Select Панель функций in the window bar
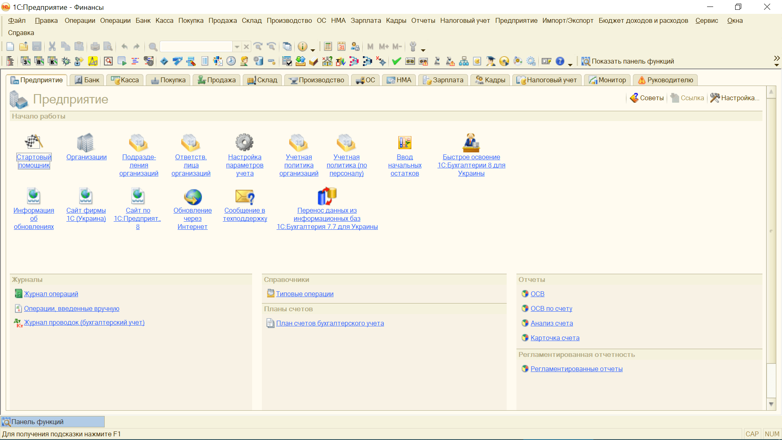This screenshot has width=782, height=440. pyautogui.click(x=53, y=422)
